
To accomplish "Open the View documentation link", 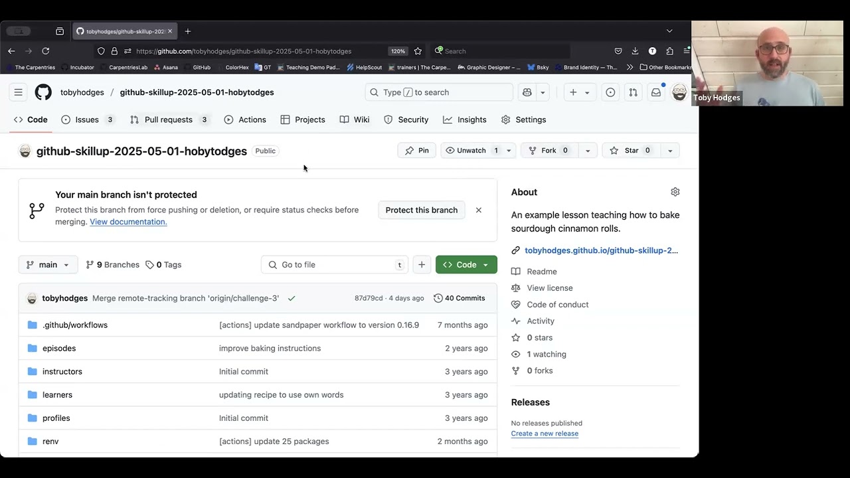I will click(x=128, y=222).
